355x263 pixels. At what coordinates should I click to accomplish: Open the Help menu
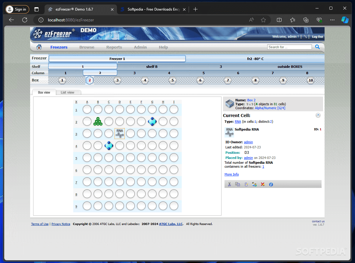pos(163,47)
